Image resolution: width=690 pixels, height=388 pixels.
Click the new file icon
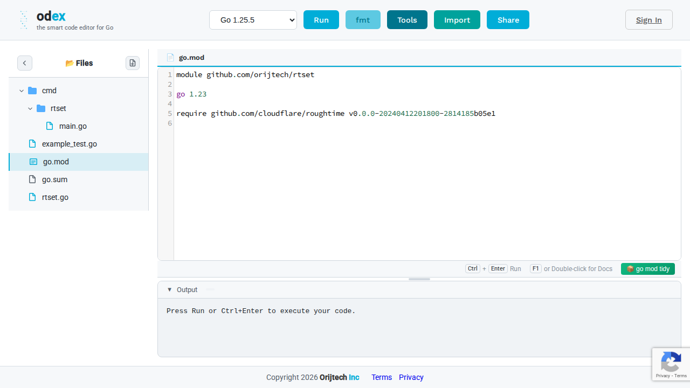click(133, 63)
